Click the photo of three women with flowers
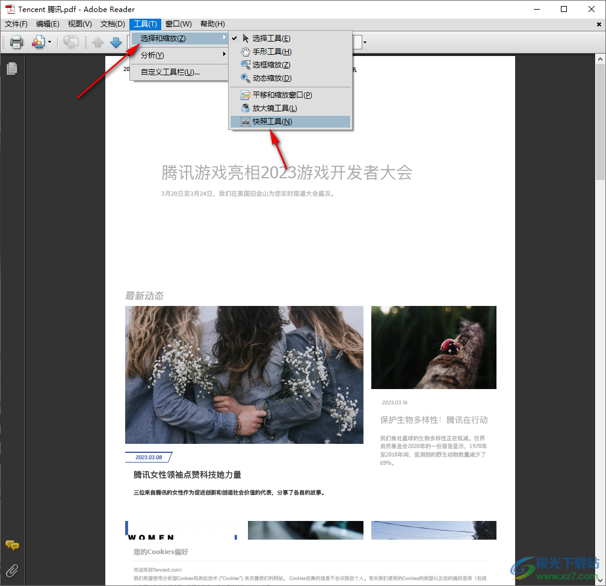Image resolution: width=606 pixels, height=586 pixels. [x=244, y=375]
